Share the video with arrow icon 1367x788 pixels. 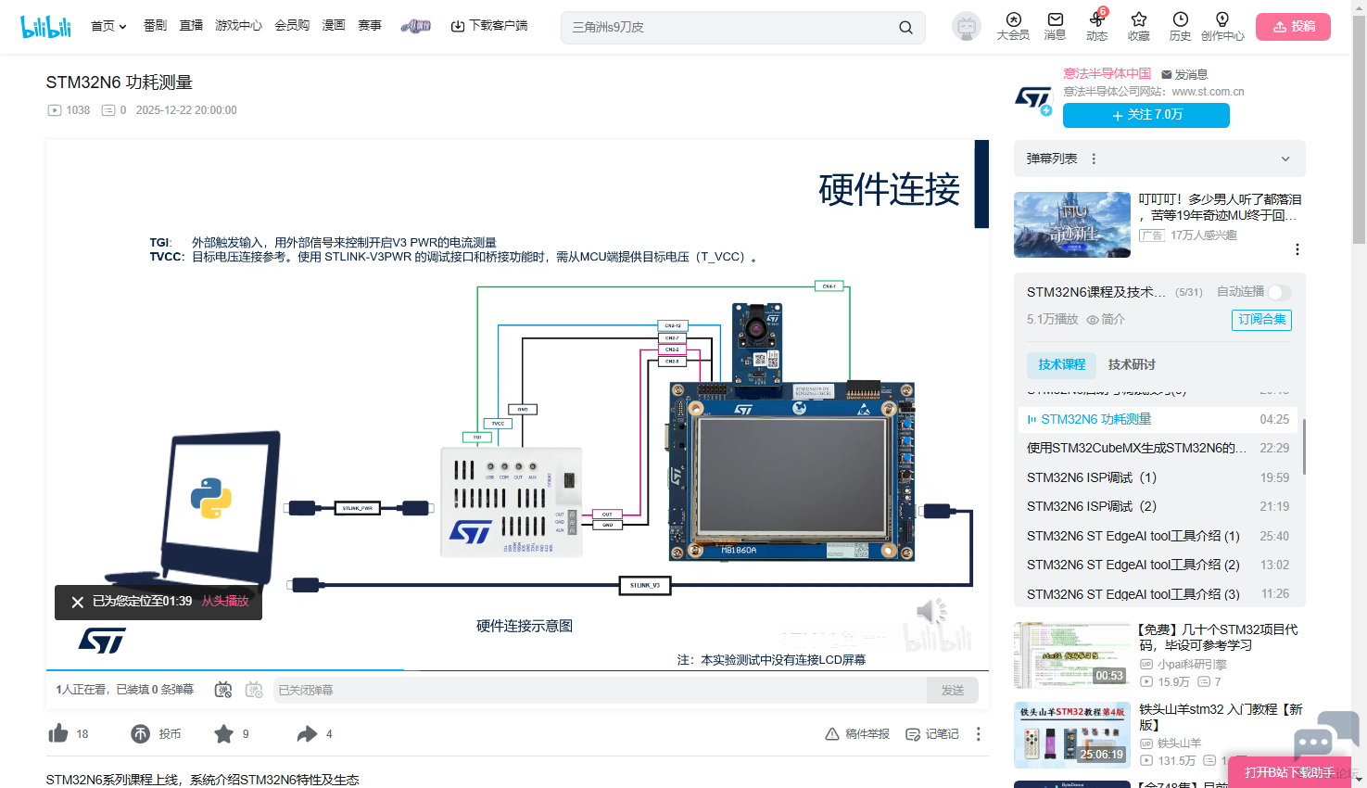pyautogui.click(x=307, y=734)
